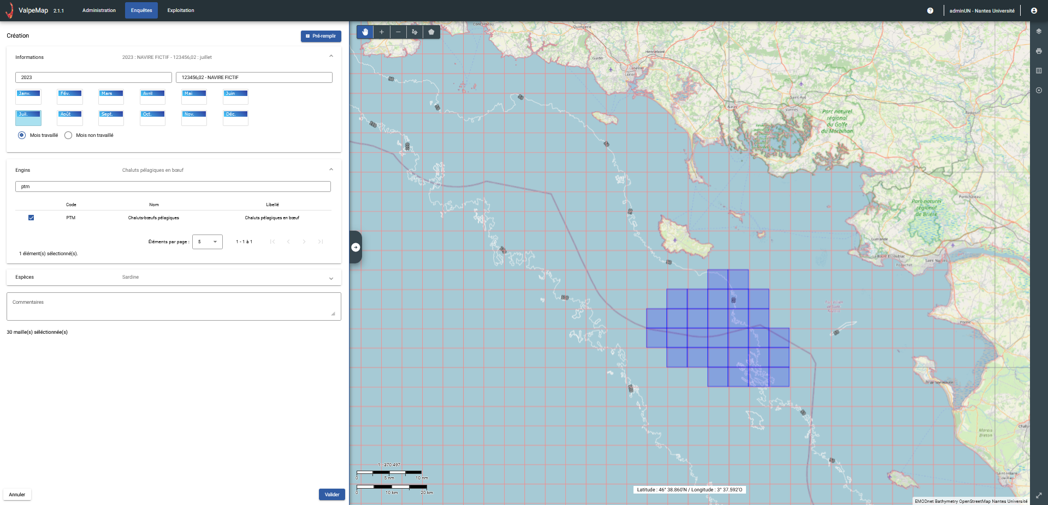Expand the Espèces Sardine section
Image resolution: width=1048 pixels, height=505 pixels.
click(x=331, y=278)
